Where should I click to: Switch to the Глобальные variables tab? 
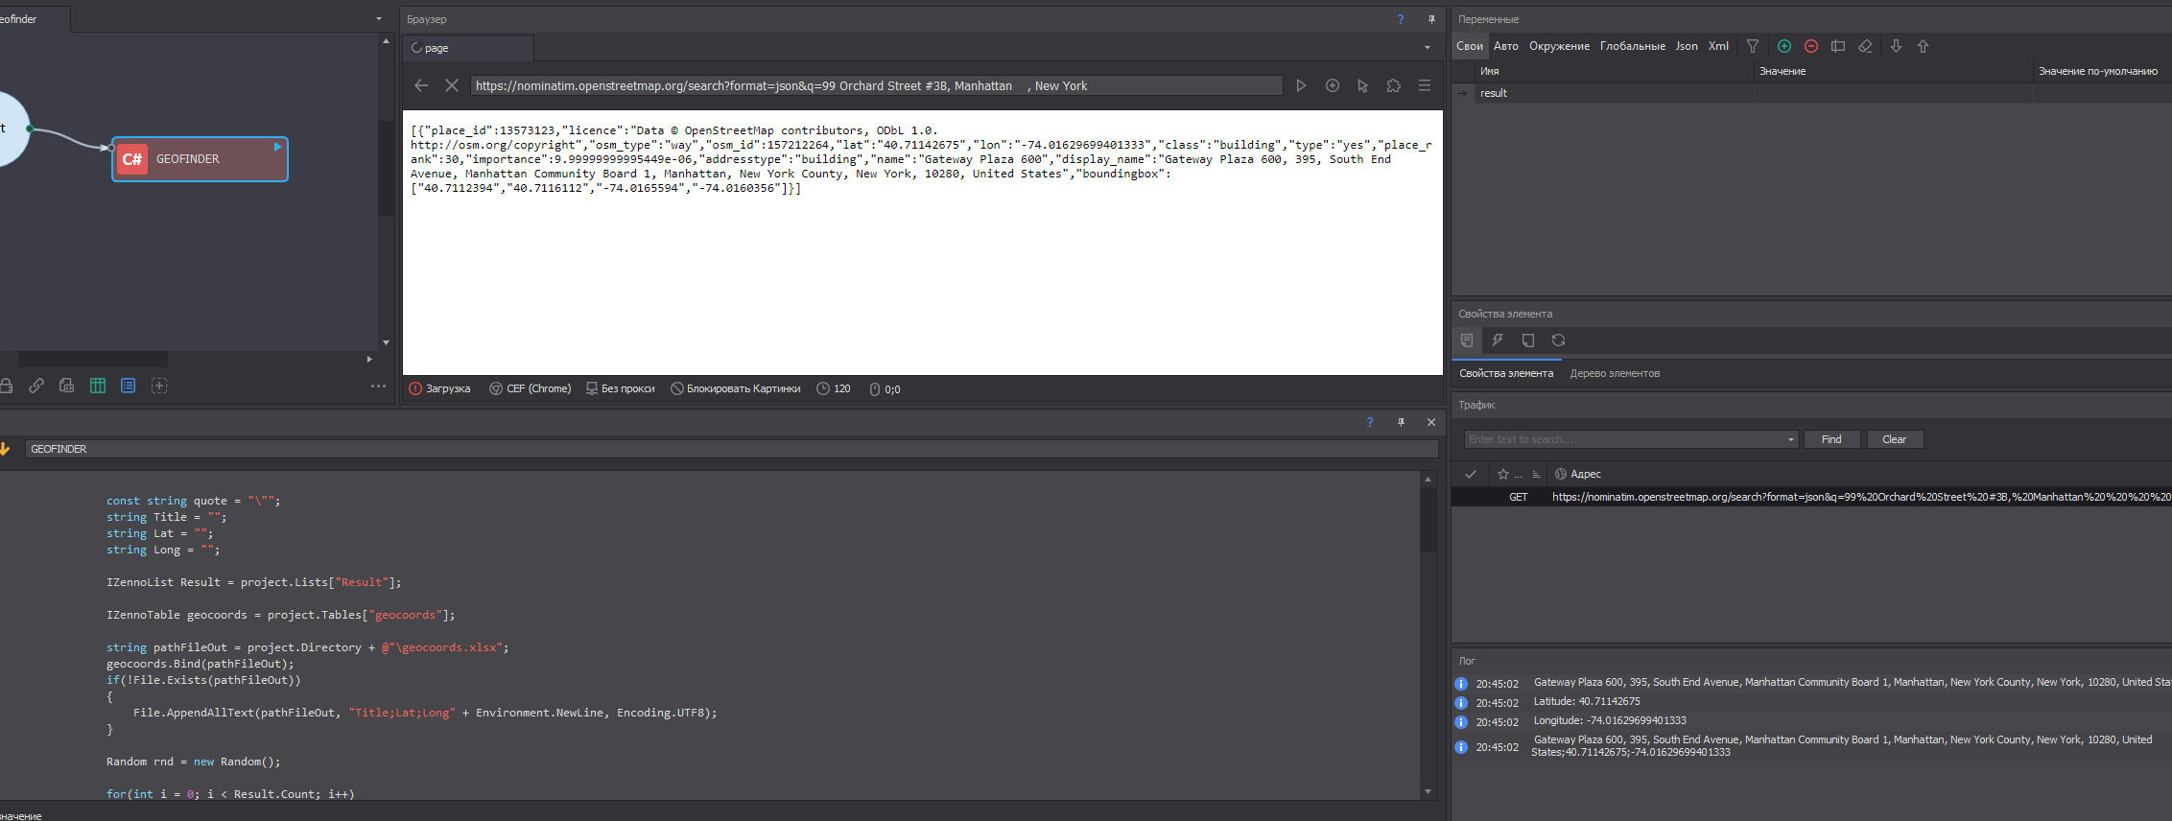coord(1632,46)
